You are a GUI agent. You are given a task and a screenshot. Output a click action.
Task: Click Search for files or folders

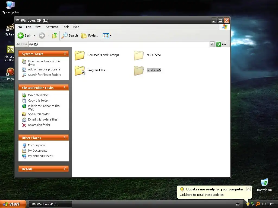[x=44, y=75]
